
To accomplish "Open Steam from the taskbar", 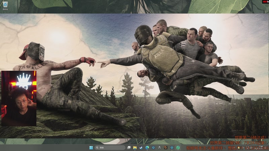I will [x=141, y=148].
